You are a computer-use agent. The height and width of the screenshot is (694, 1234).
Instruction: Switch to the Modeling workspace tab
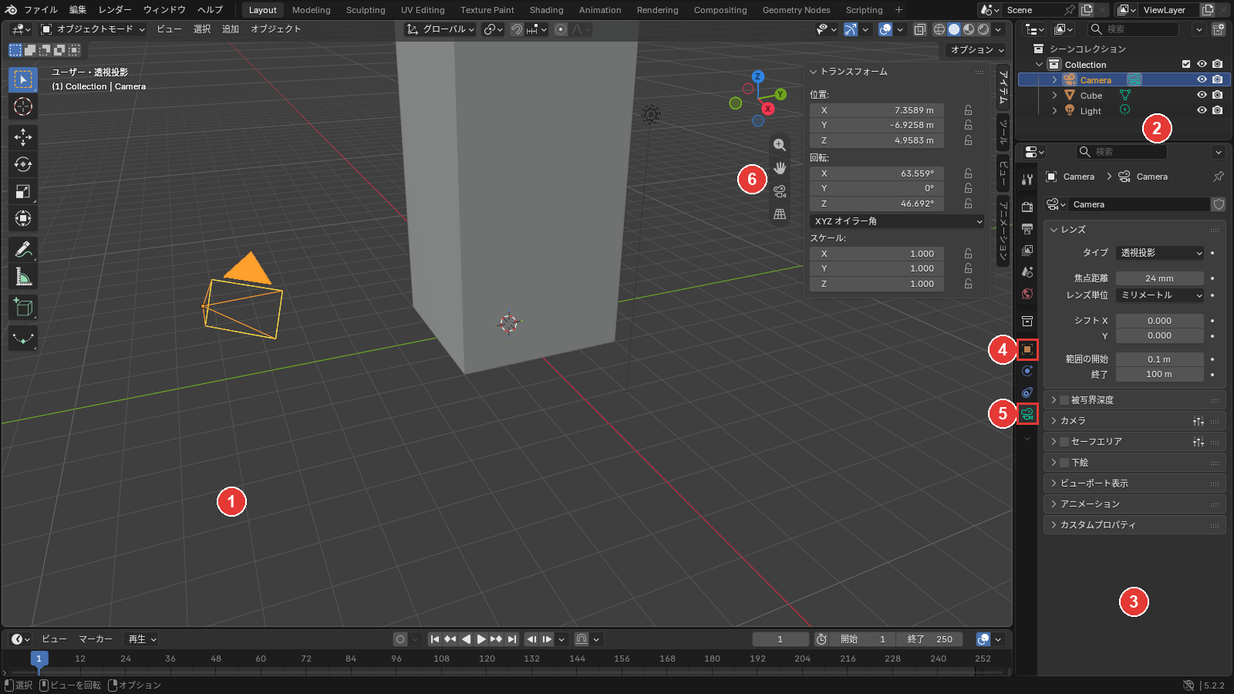click(x=311, y=10)
